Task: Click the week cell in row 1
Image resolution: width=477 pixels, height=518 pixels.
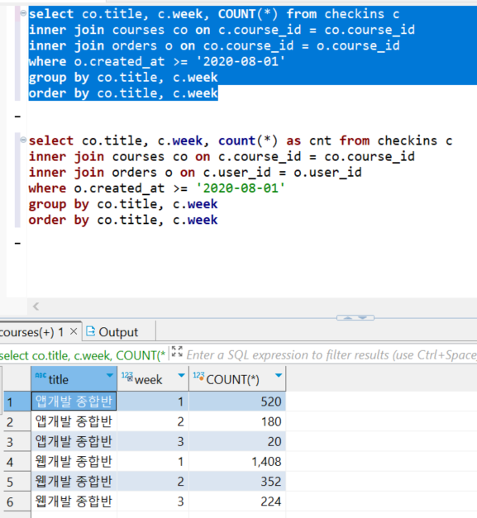Action: pyautogui.click(x=153, y=402)
